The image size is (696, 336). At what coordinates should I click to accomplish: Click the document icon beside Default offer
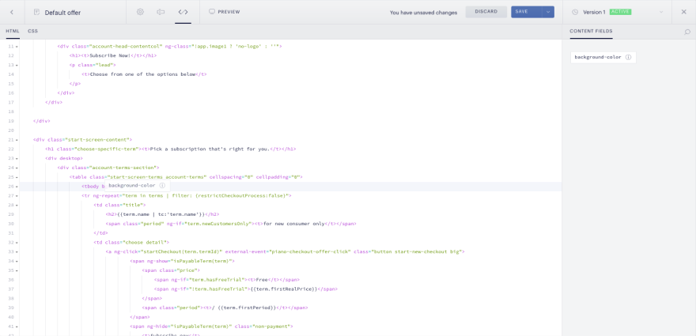point(37,13)
